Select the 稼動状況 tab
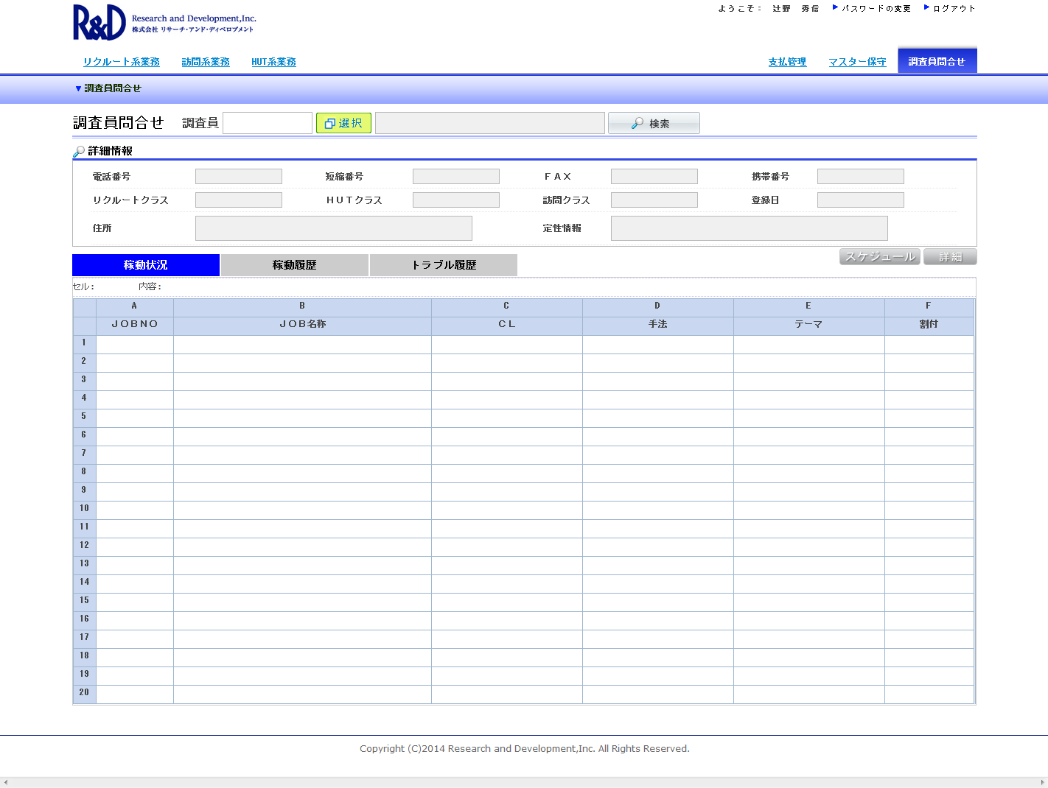 pyautogui.click(x=146, y=265)
